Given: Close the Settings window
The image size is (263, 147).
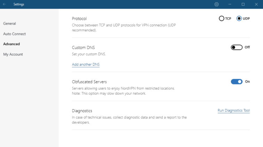Looking at the screenshot, I should [256, 4].
